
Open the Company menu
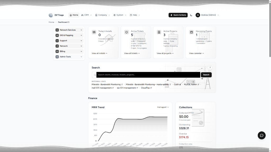click(x=102, y=15)
